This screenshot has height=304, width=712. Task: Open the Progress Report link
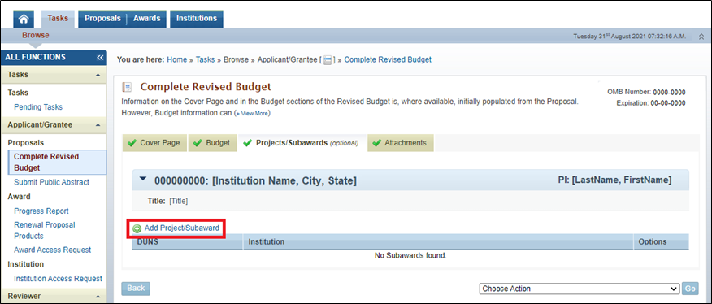[41, 211]
